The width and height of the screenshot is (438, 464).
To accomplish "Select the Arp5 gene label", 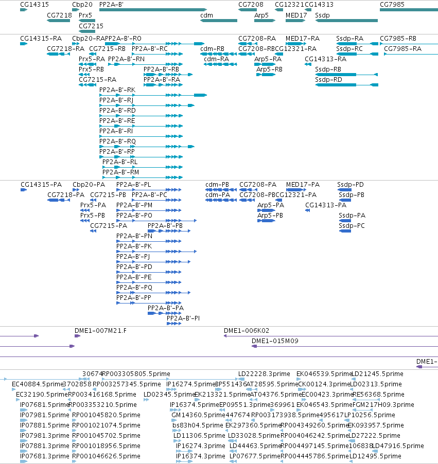I will point(261,15).
